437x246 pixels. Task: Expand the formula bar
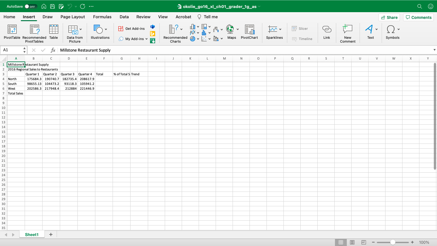pyautogui.click(x=434, y=50)
